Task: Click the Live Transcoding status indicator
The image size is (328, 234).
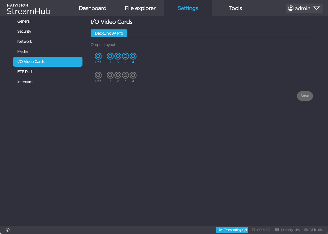Action: tap(232, 230)
